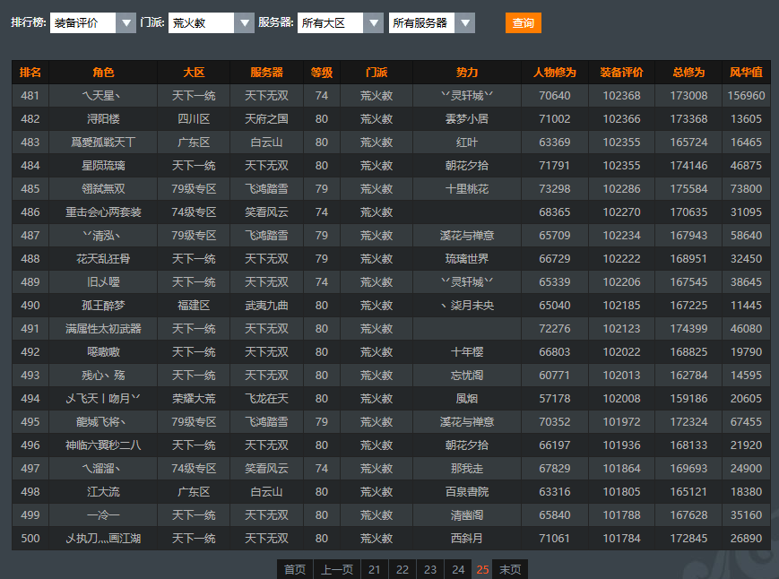Open the 排行榜 装备评价 dropdown
This screenshot has height=579, width=779.
pyautogui.click(x=93, y=23)
